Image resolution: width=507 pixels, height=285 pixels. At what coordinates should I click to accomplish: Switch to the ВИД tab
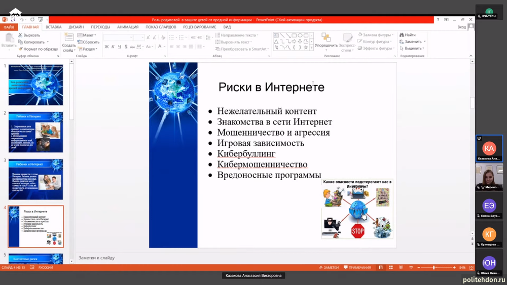pos(227,27)
